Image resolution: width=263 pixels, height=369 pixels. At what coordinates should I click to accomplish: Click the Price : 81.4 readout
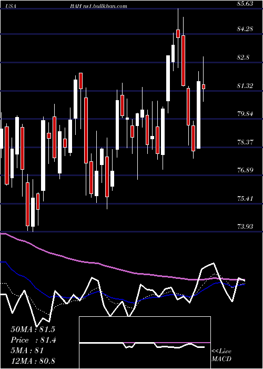pos(33,340)
